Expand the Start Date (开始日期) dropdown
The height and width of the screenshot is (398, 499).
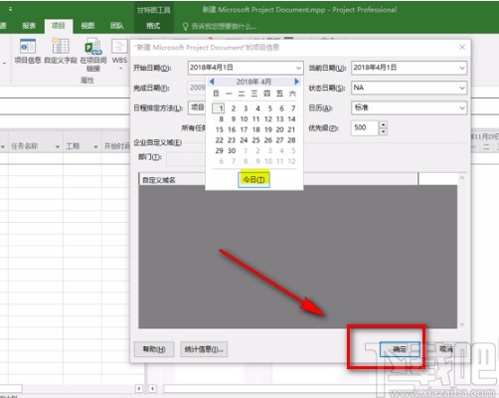[298, 68]
